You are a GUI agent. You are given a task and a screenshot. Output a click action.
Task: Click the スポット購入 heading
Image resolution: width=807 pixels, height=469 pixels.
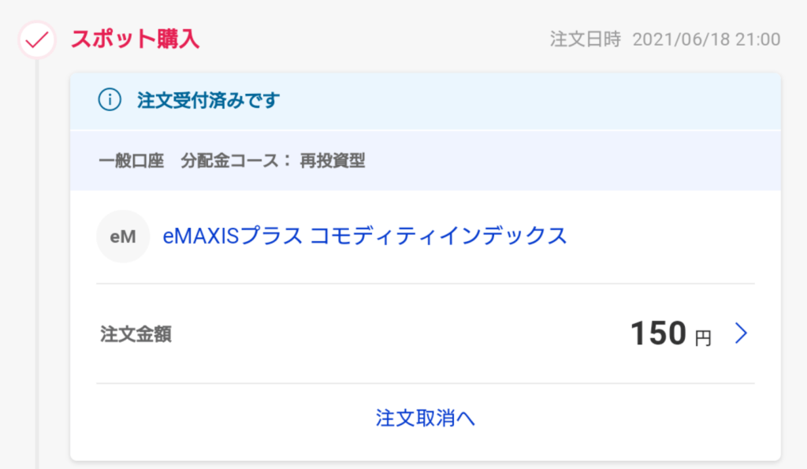(135, 39)
